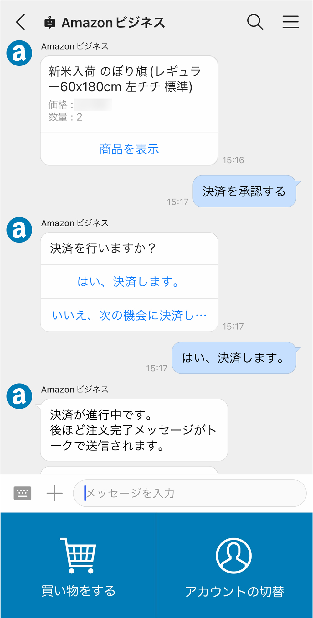
Task: Tap the plus attachment icon
Action: [54, 493]
